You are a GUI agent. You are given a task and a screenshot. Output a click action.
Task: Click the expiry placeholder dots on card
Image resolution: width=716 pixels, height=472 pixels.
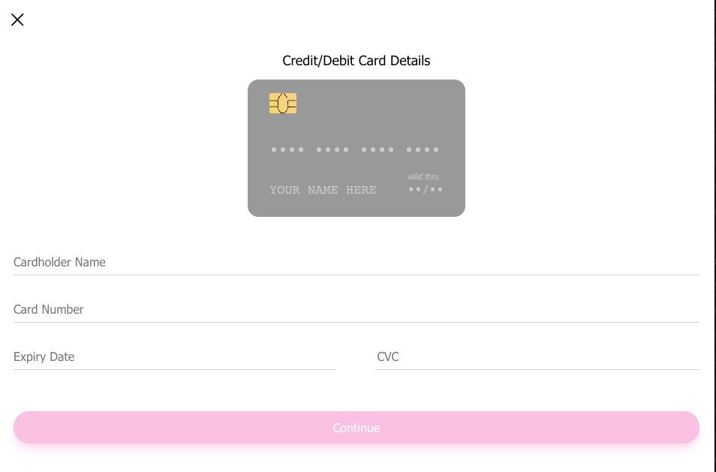(426, 190)
